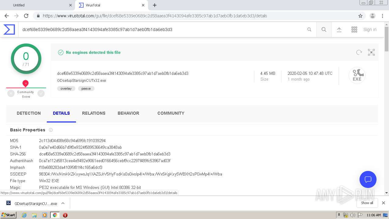Open the RELATIONS tab
The image size is (389, 219).
point(94,113)
